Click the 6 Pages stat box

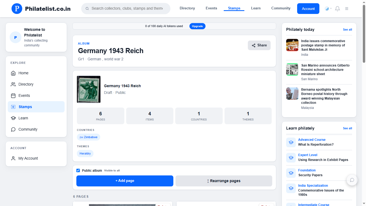coord(100,116)
